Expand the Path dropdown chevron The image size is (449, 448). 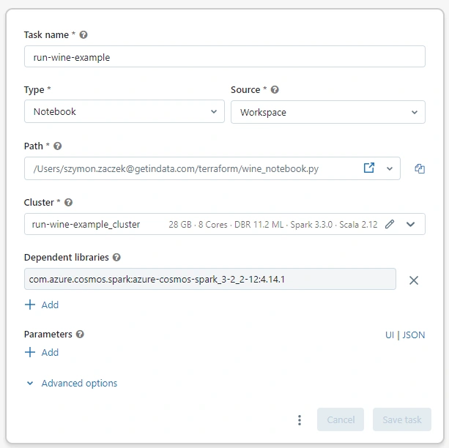point(390,168)
